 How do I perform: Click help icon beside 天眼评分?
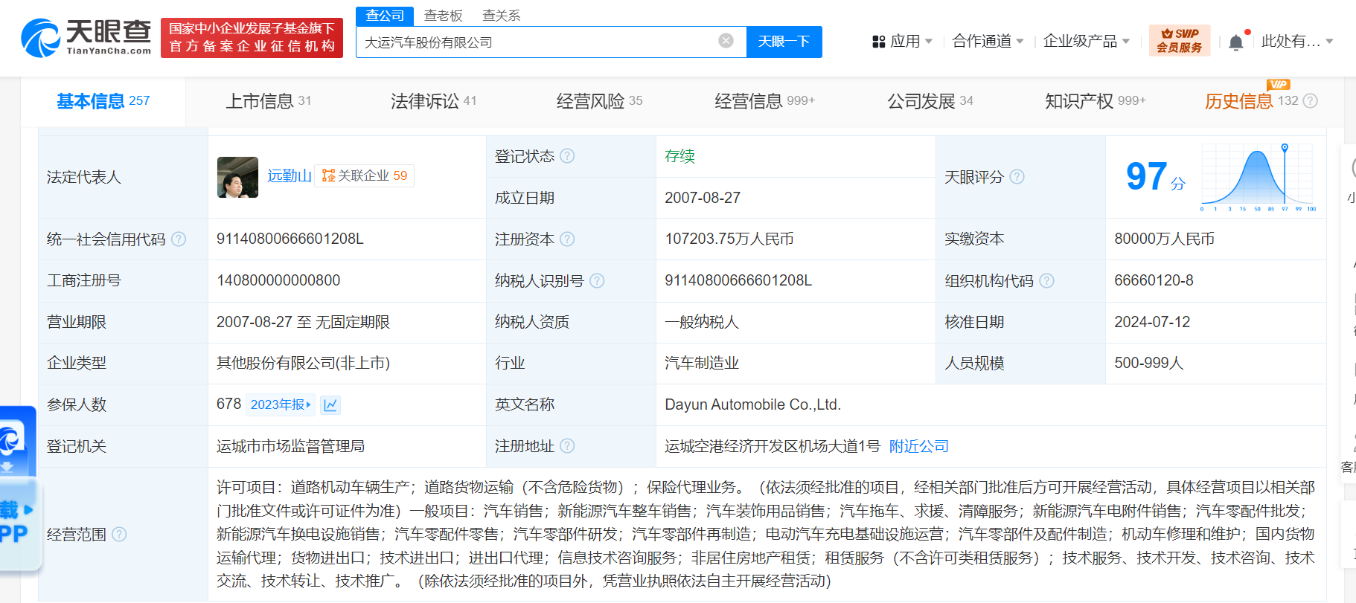pos(1017,177)
